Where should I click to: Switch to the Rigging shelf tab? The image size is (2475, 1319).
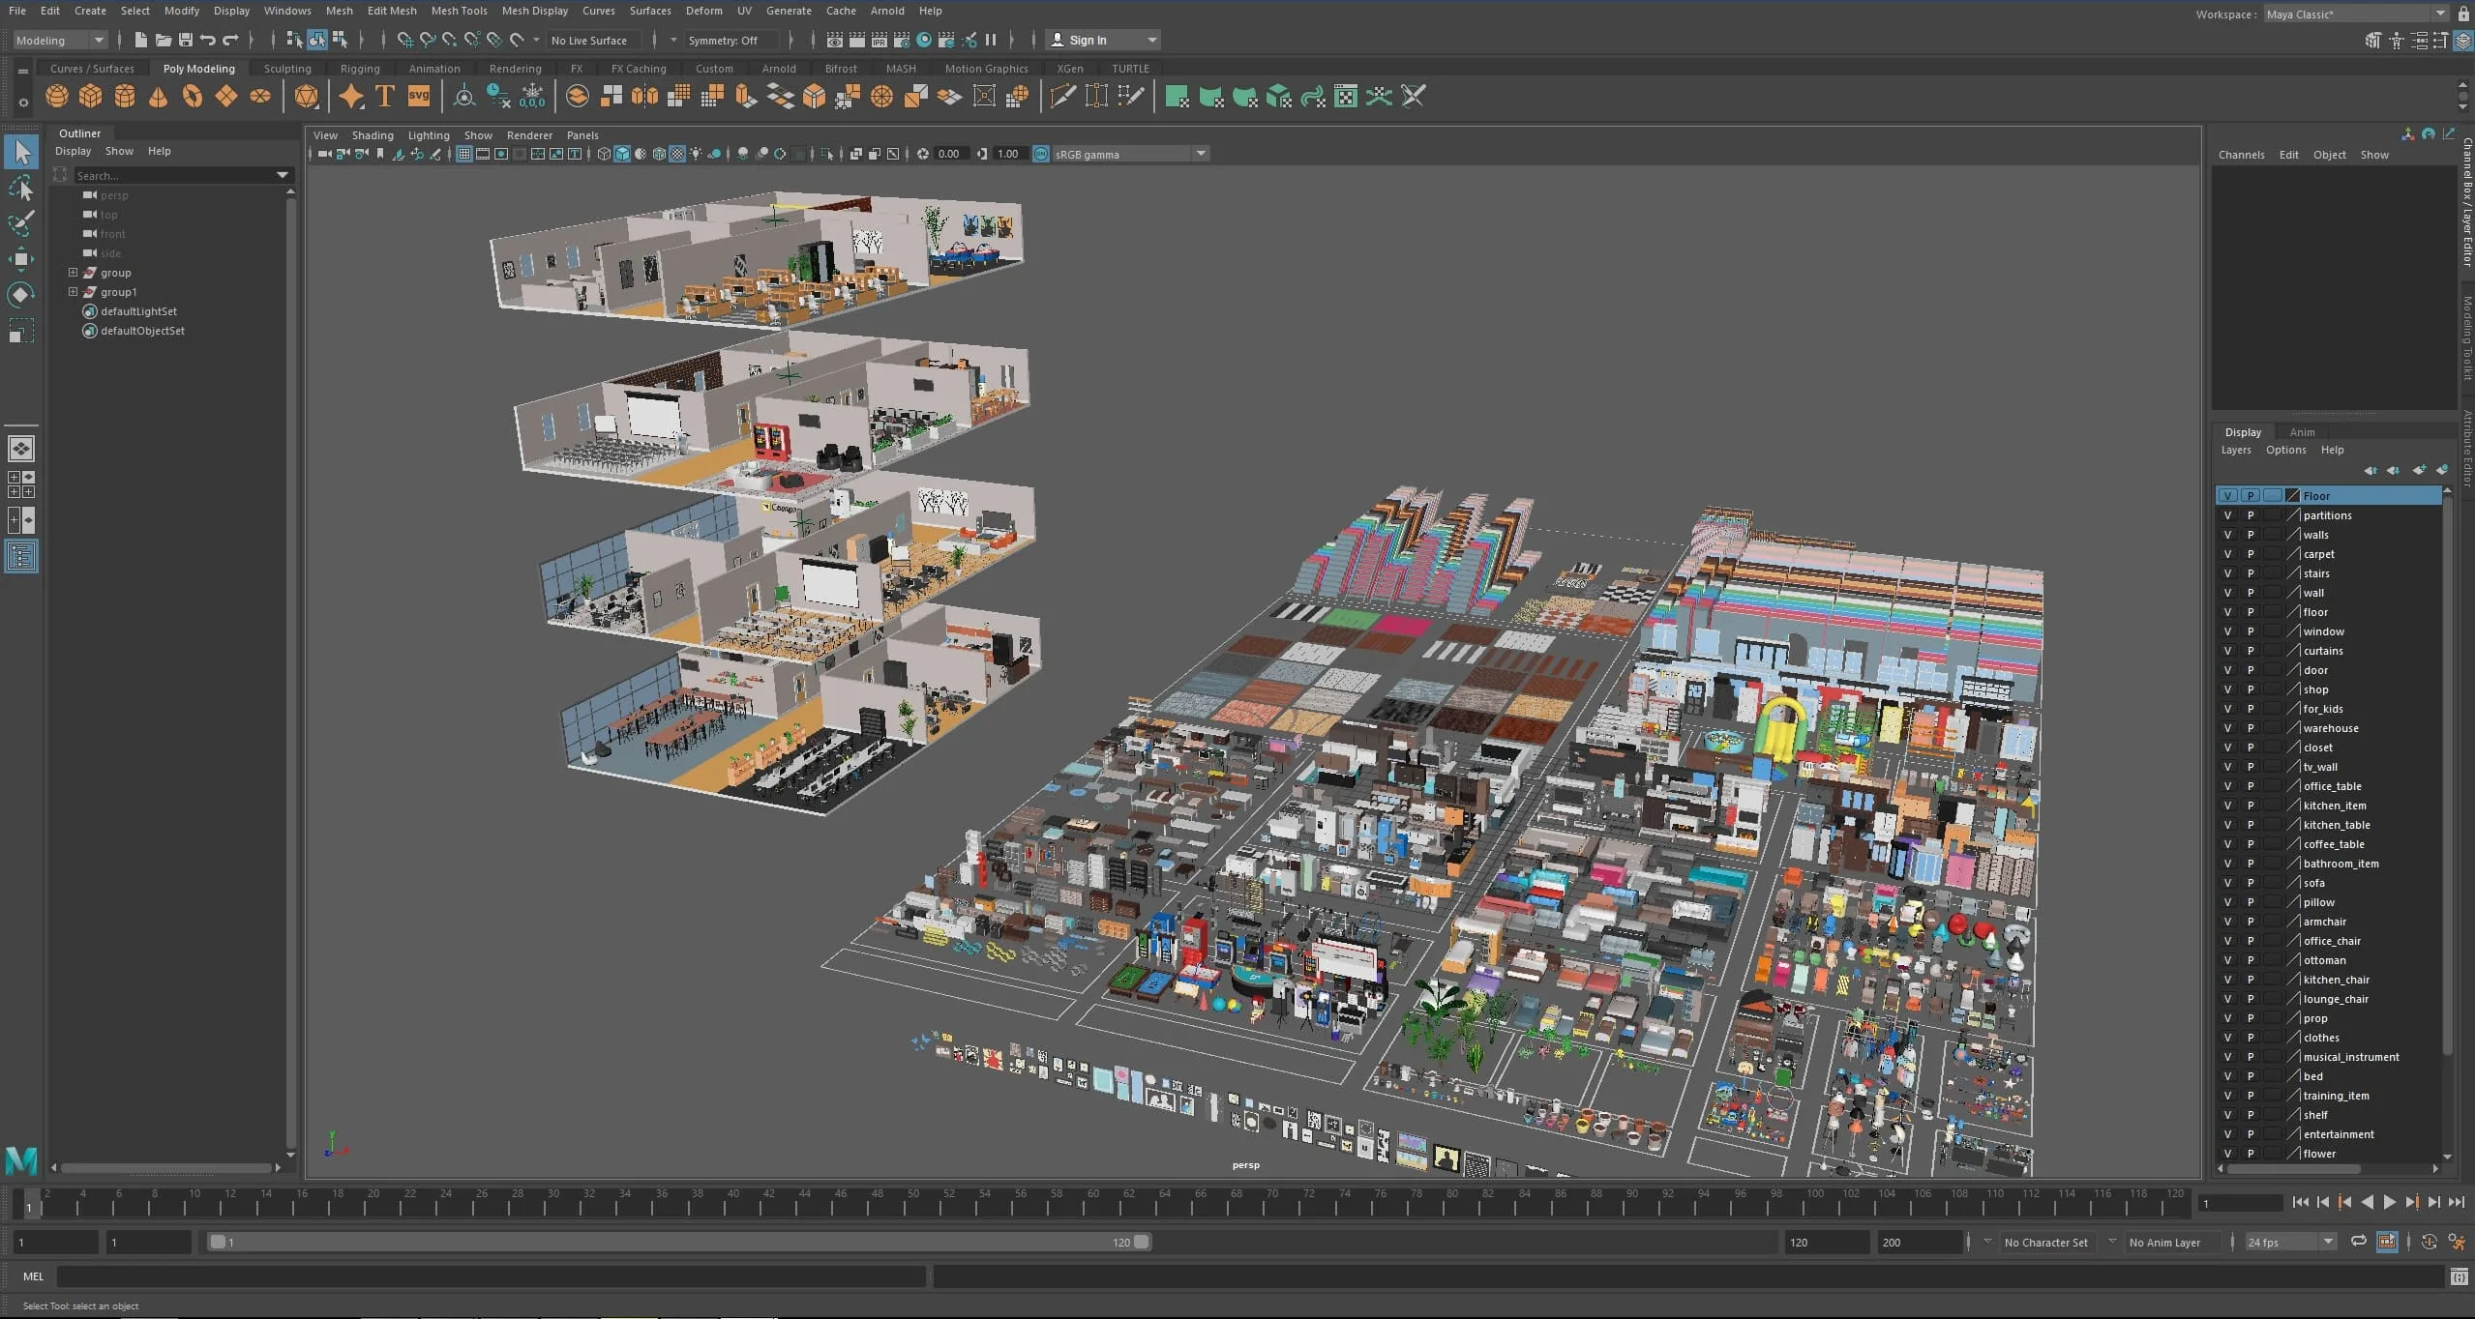[x=360, y=69]
